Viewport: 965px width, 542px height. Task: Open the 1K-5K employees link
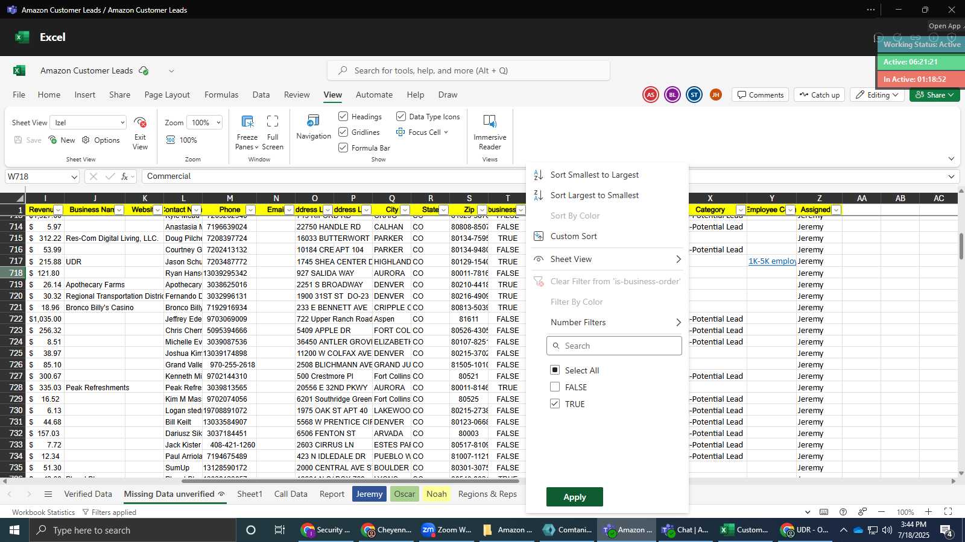tap(771, 261)
